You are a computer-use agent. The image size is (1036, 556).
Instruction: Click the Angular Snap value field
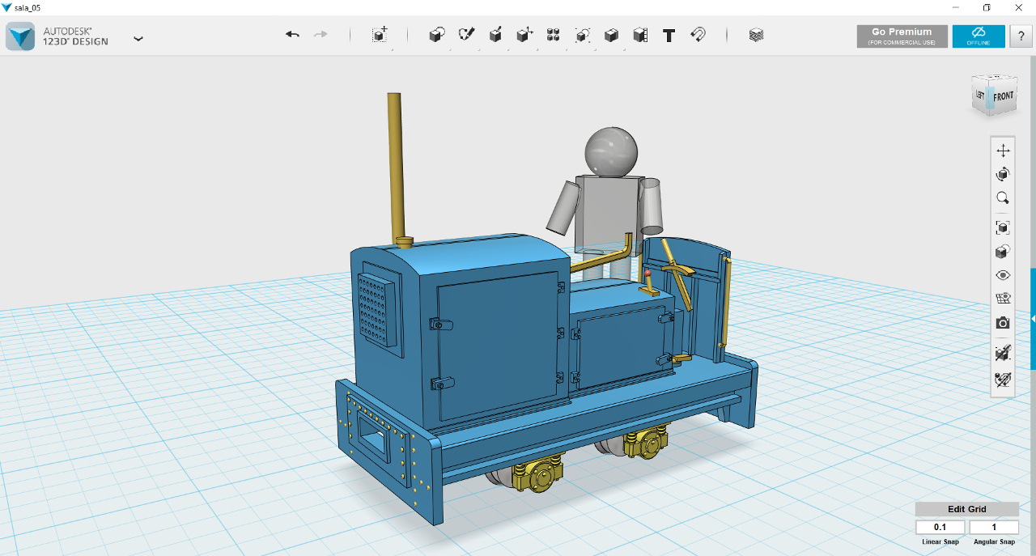994,528
